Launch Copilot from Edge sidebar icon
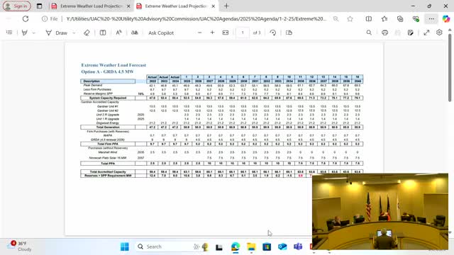 (x=446, y=19)
